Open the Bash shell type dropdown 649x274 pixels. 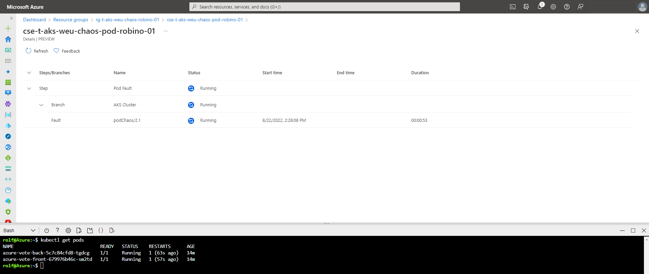[x=19, y=230]
